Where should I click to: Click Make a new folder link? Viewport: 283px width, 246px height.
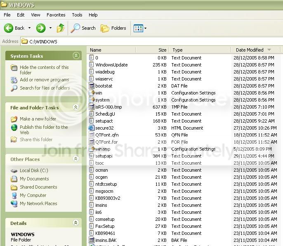[38, 119]
